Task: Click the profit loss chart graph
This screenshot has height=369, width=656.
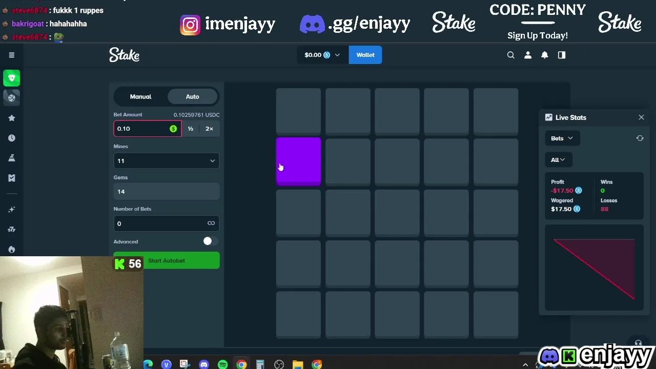Action: (x=594, y=268)
